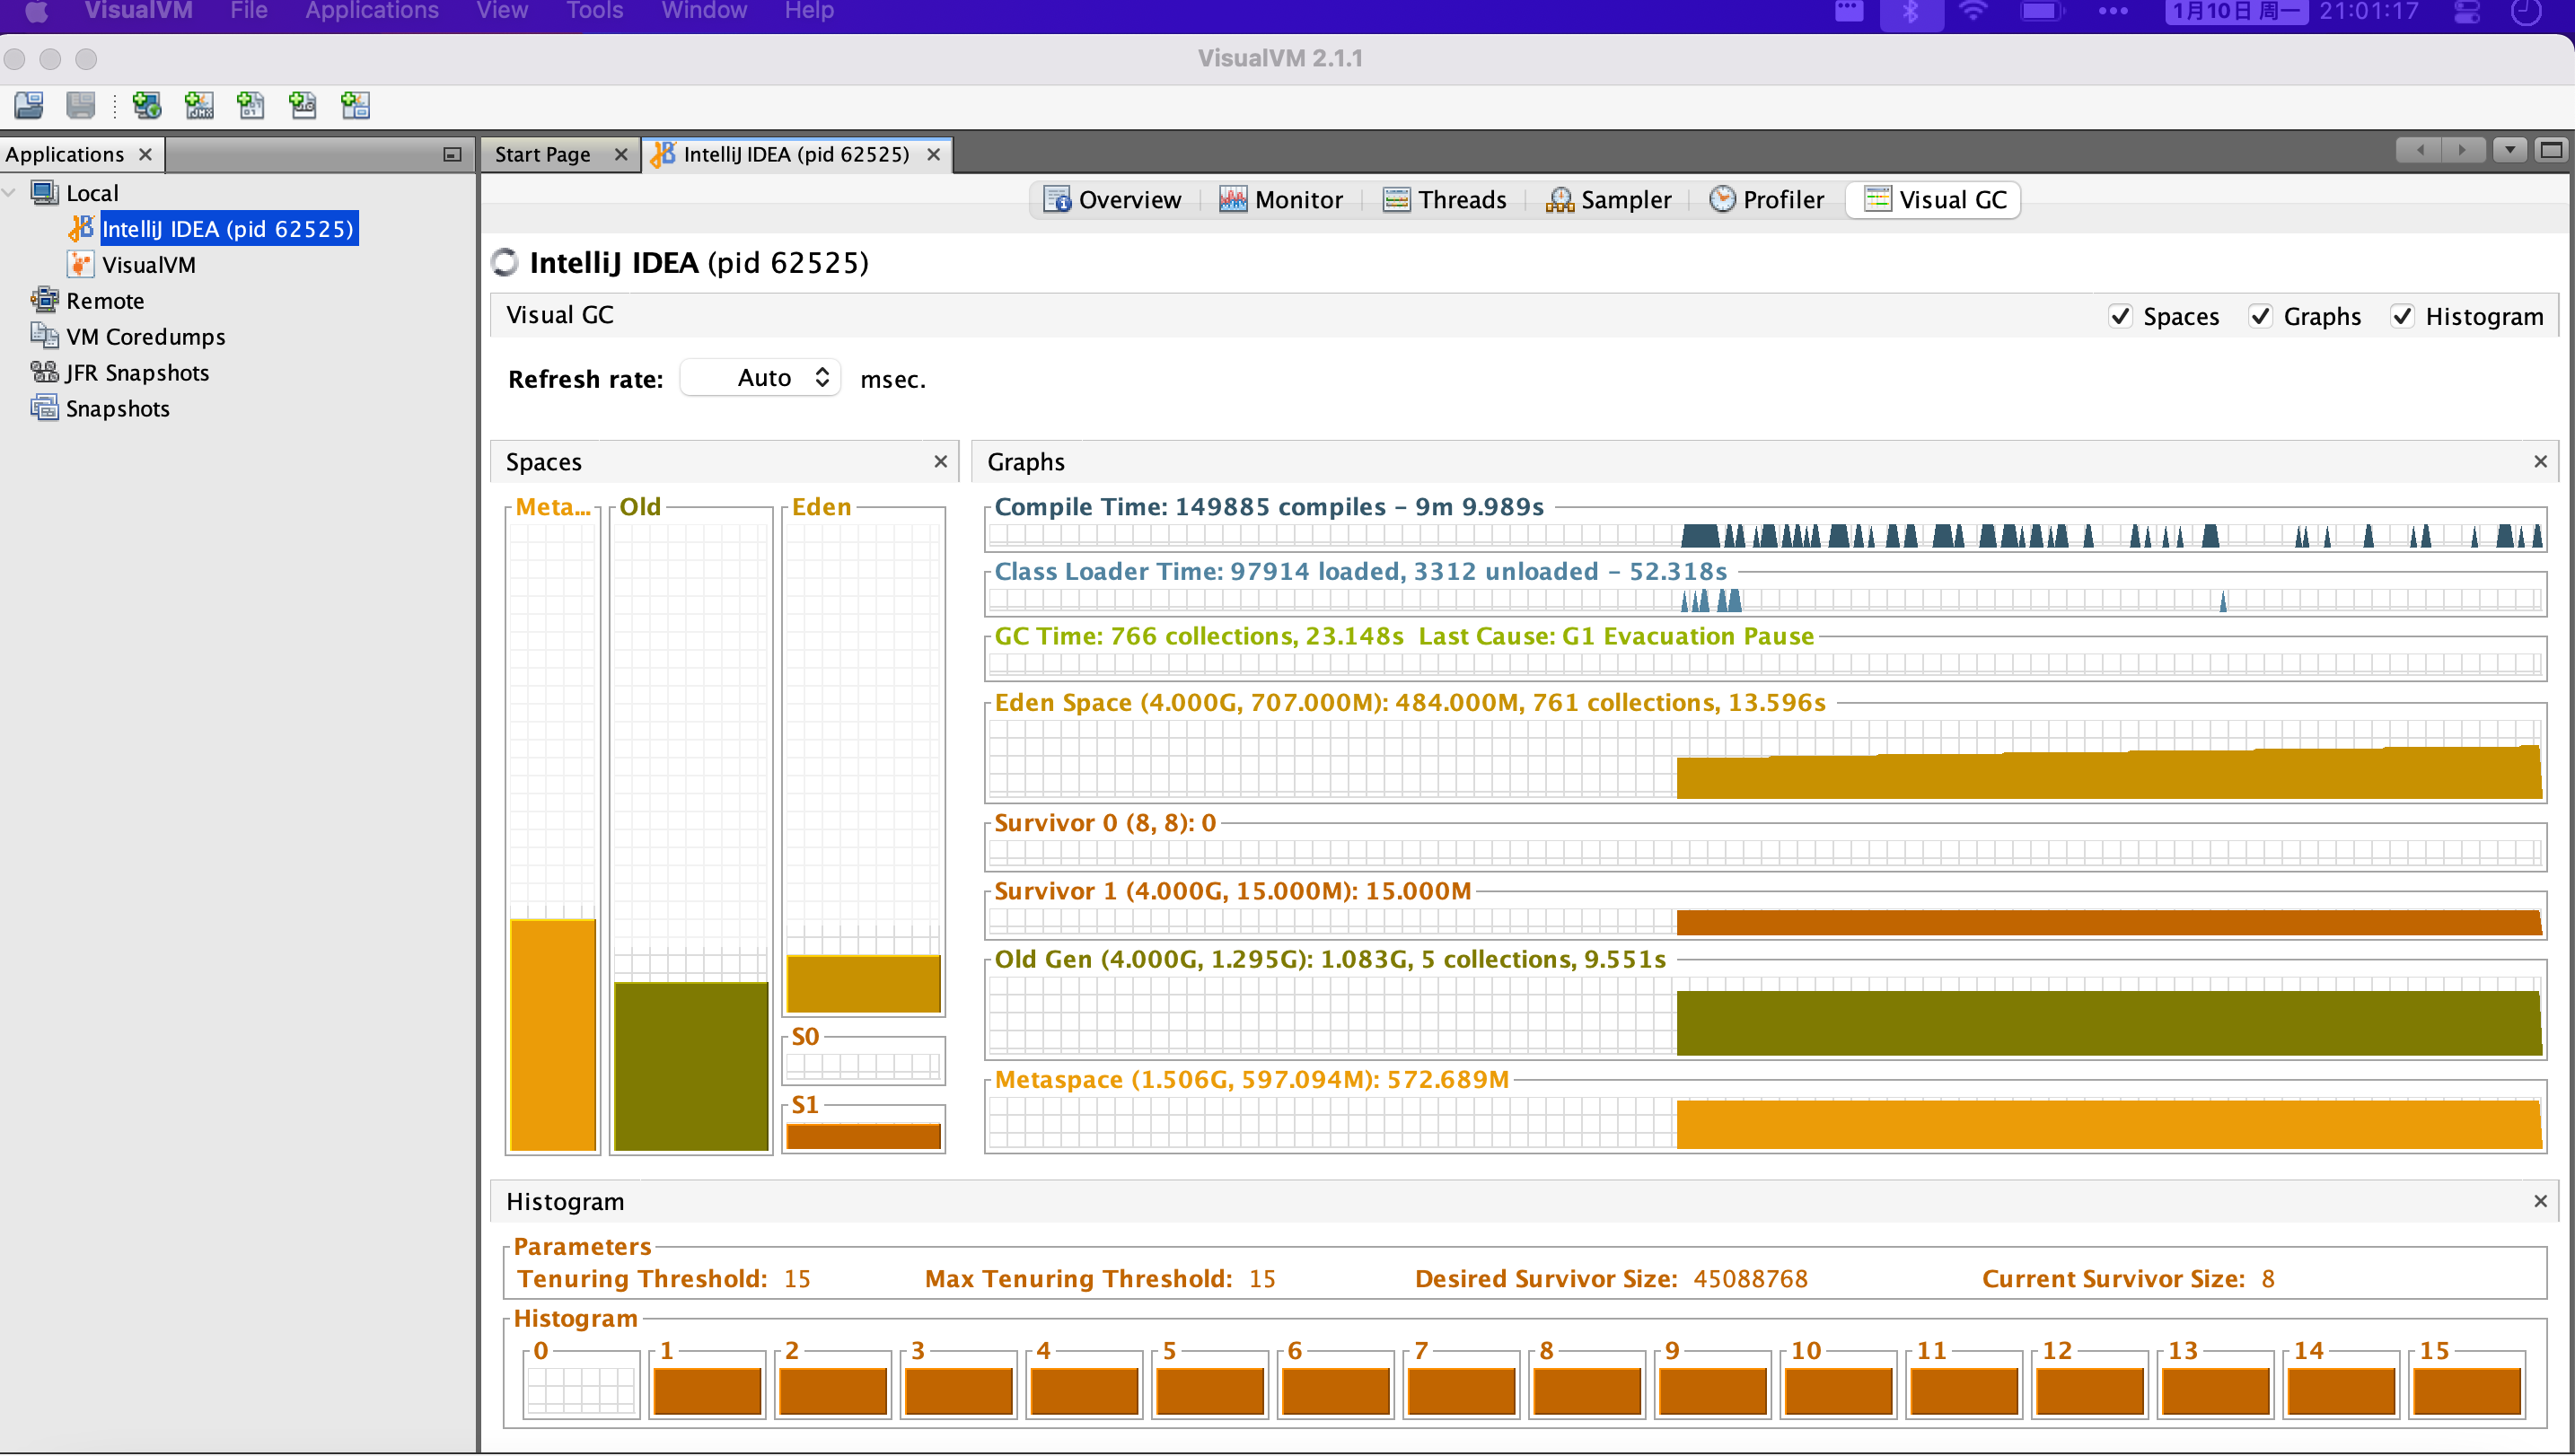
Task: Click the Add Application Snapshot toolbar icon
Action: pos(355,105)
